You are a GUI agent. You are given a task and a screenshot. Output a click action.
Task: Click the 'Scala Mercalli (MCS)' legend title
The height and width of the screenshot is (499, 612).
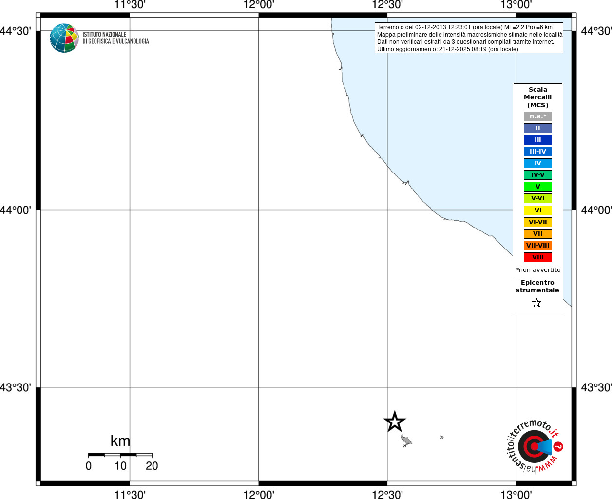538,97
